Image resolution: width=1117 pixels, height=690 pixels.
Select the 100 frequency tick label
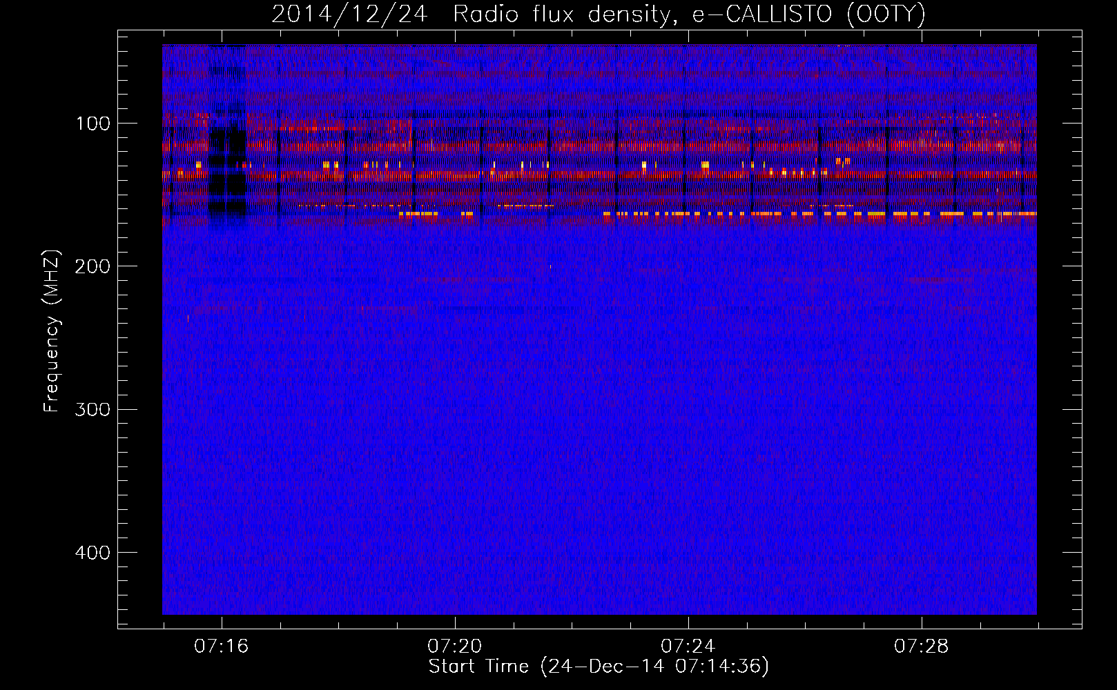click(x=93, y=124)
